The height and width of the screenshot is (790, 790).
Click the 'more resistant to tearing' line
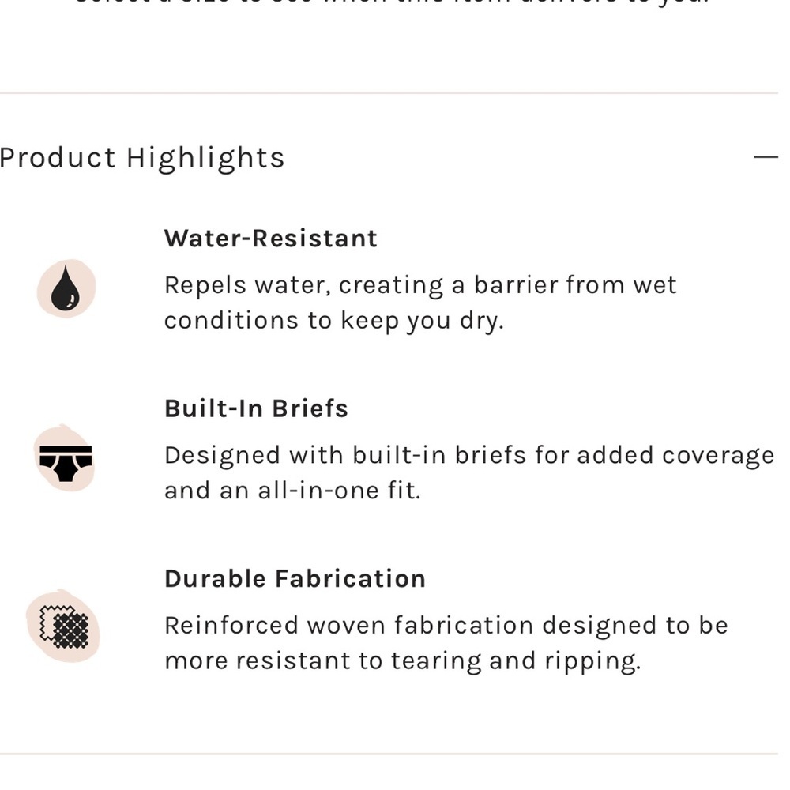pyautogui.click(x=402, y=660)
